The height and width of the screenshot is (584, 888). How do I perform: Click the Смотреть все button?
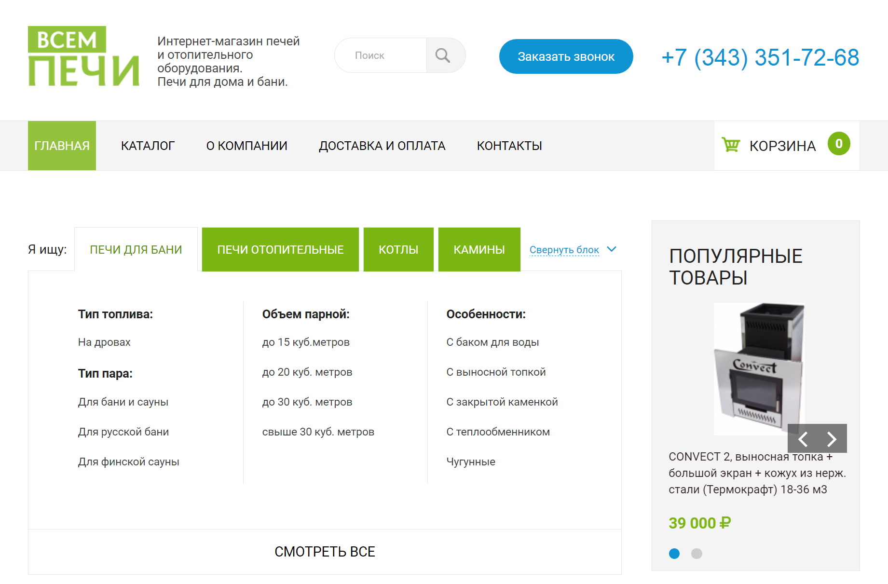point(325,552)
